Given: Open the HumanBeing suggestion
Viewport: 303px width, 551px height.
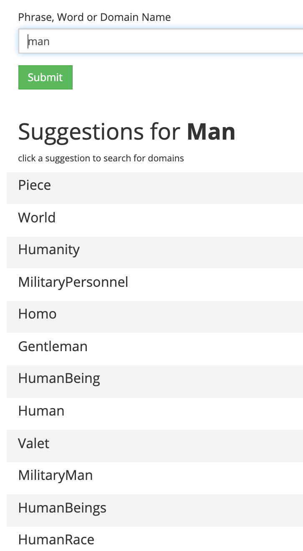Looking at the screenshot, I should point(59,378).
